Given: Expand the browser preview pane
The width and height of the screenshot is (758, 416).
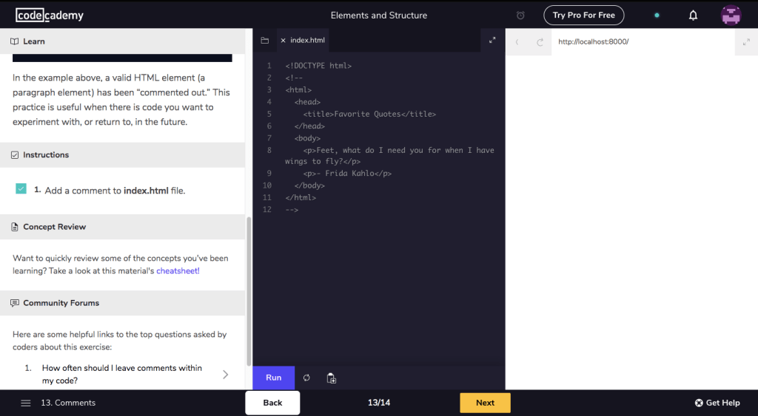Looking at the screenshot, I should point(746,42).
